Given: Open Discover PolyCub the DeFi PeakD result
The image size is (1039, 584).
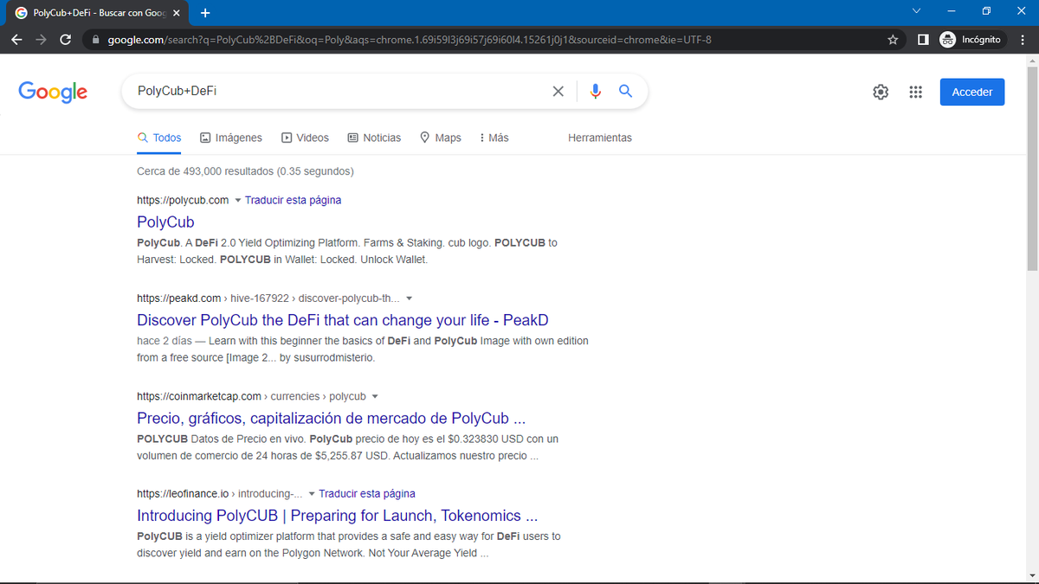Looking at the screenshot, I should click(x=343, y=320).
